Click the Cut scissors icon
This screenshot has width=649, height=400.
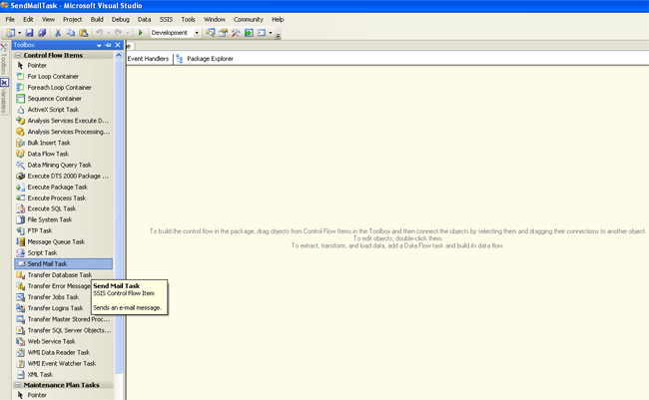[58, 33]
